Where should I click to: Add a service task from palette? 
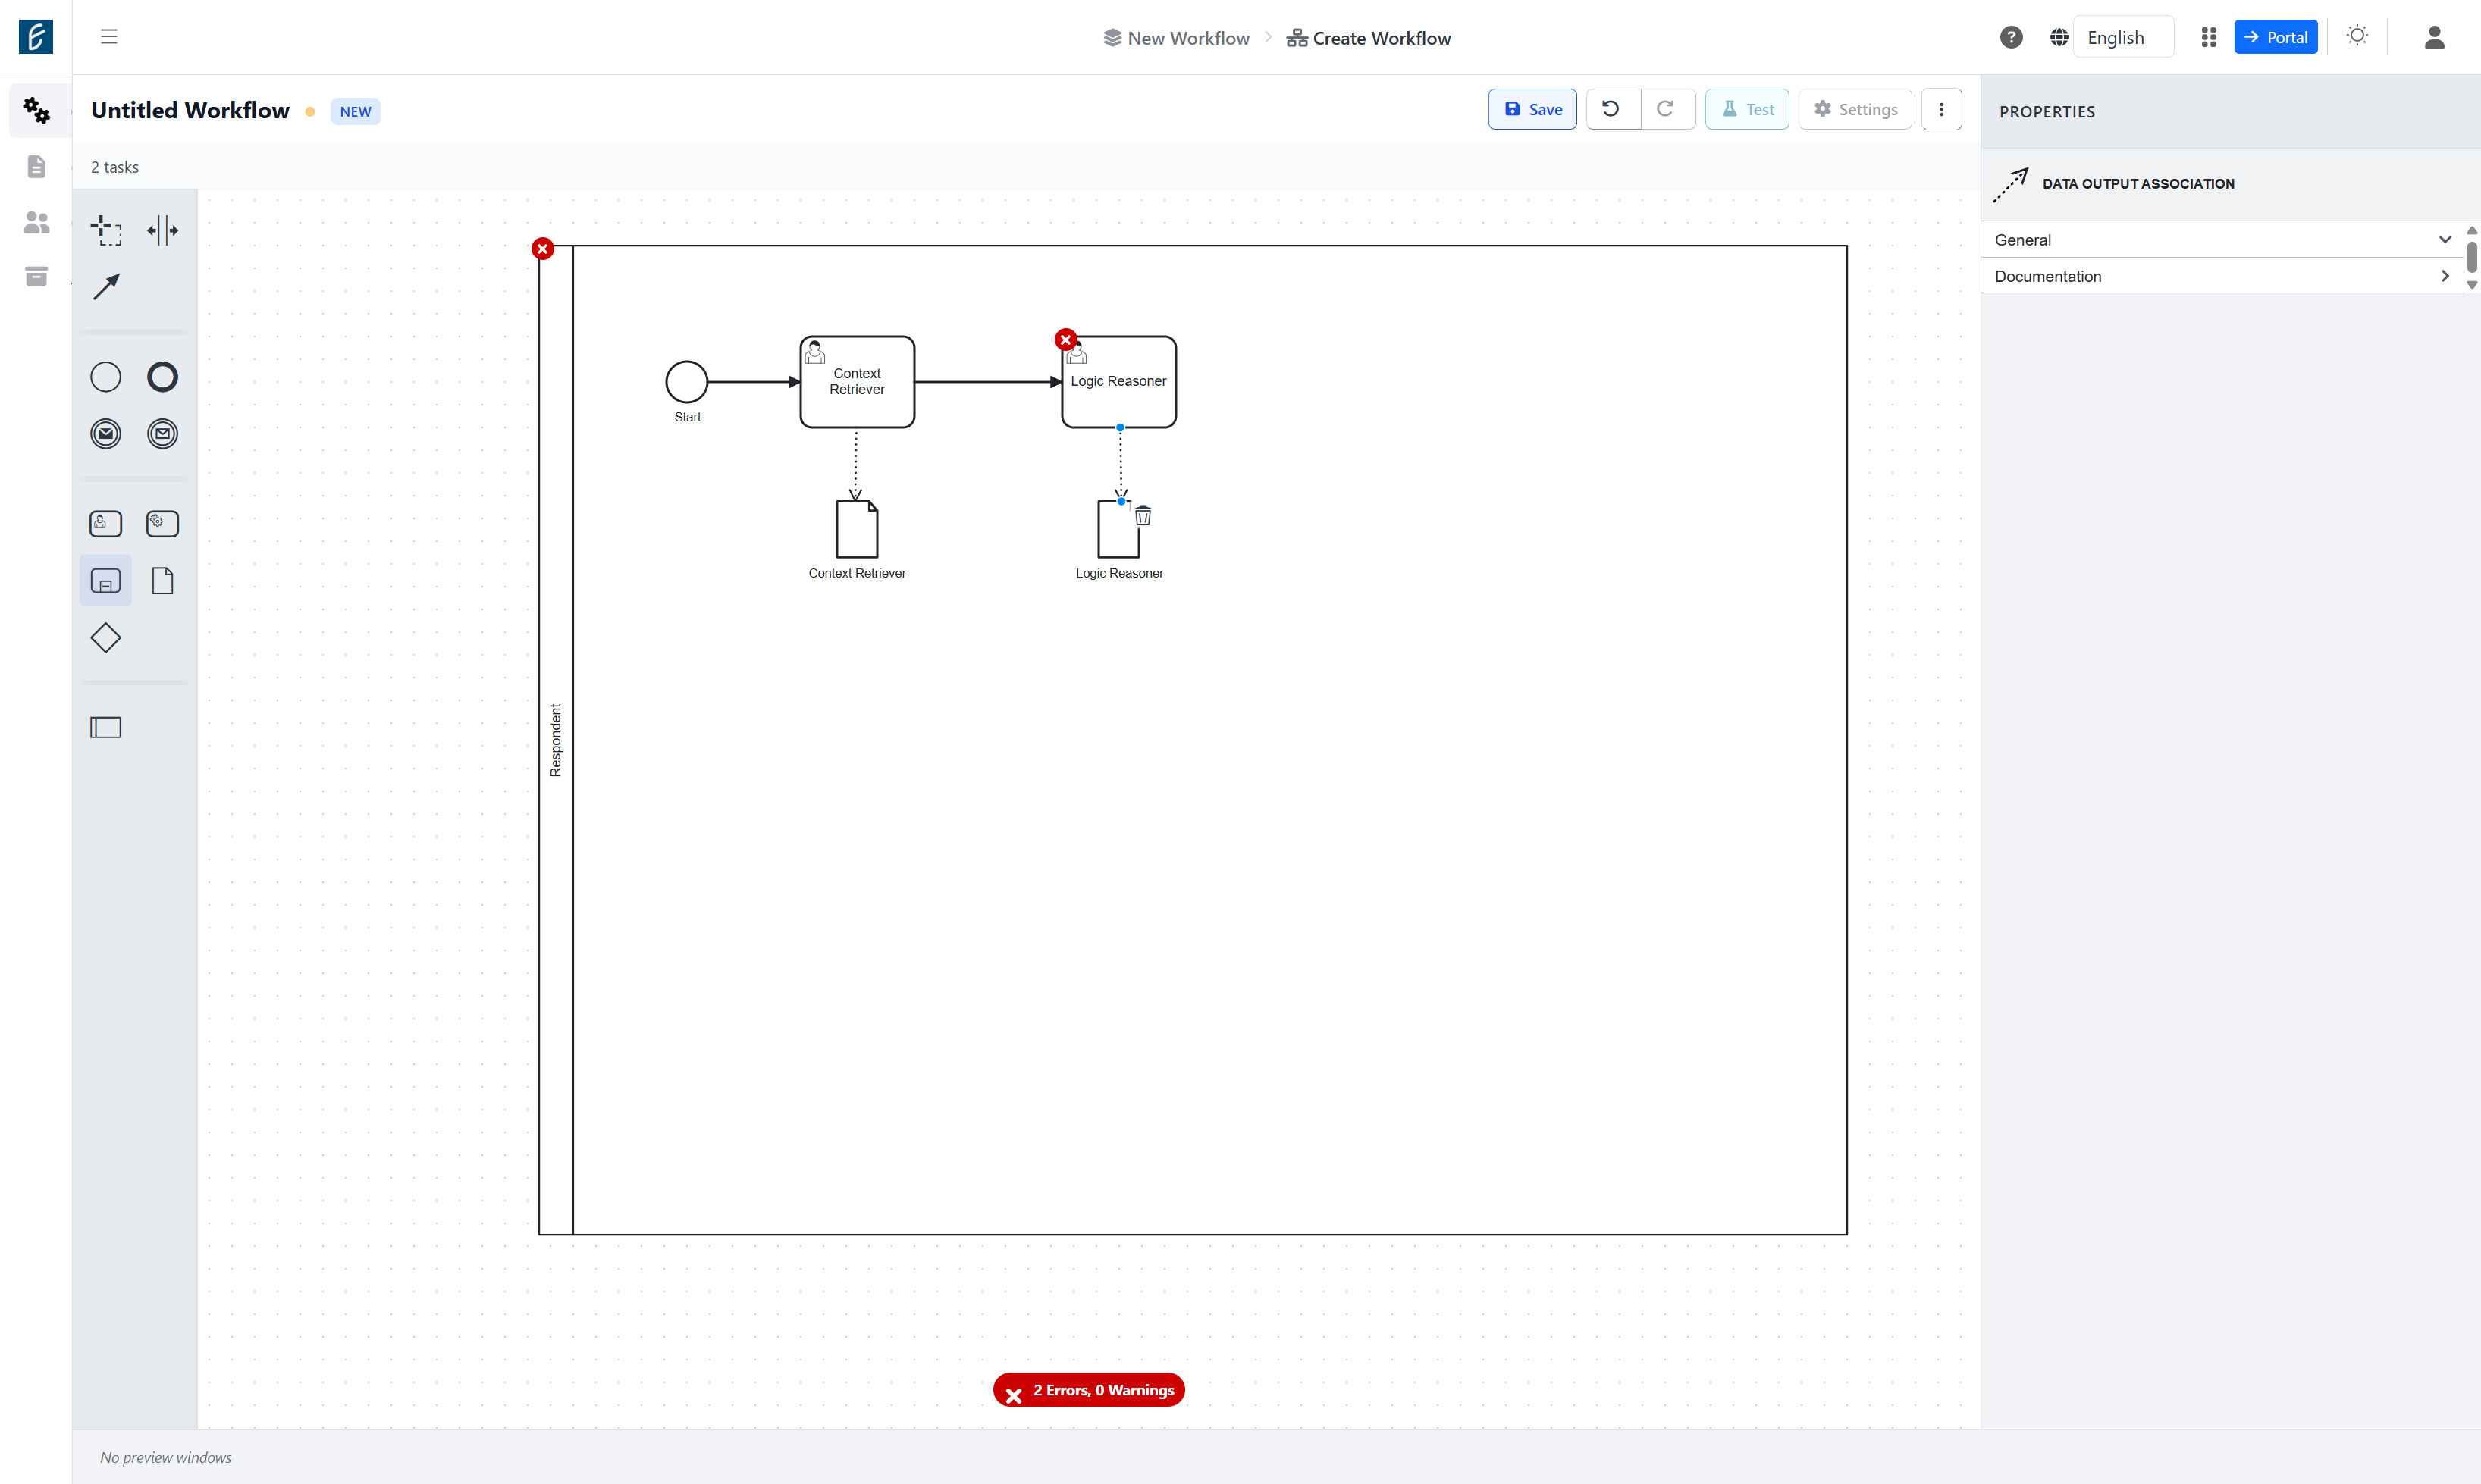point(162,524)
